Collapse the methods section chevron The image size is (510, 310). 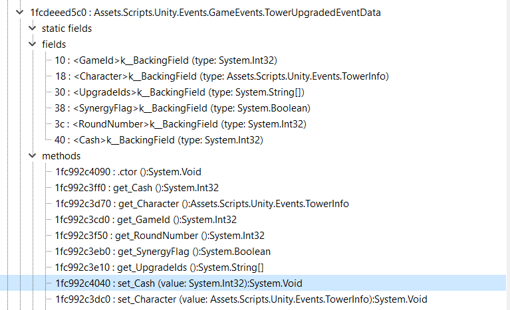pyautogui.click(x=33, y=156)
